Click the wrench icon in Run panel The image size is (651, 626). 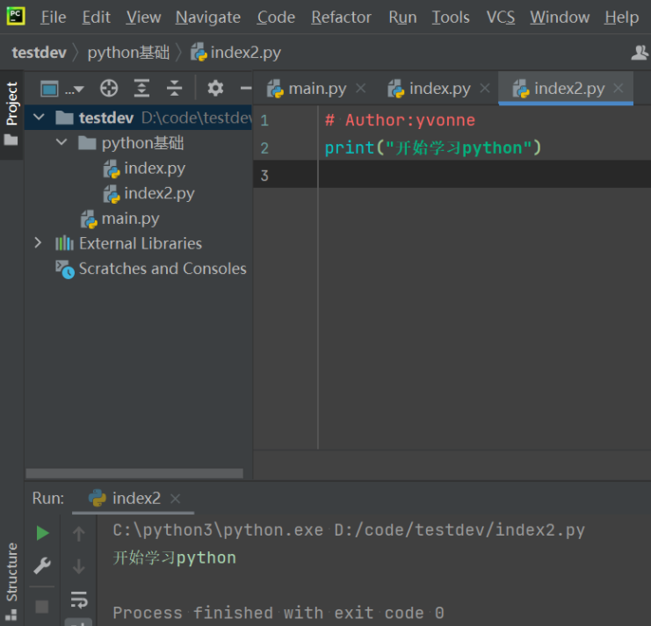pos(42,566)
